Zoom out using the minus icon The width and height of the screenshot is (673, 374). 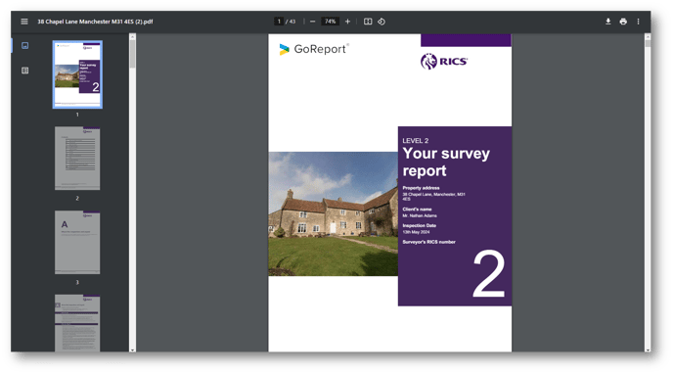(312, 22)
